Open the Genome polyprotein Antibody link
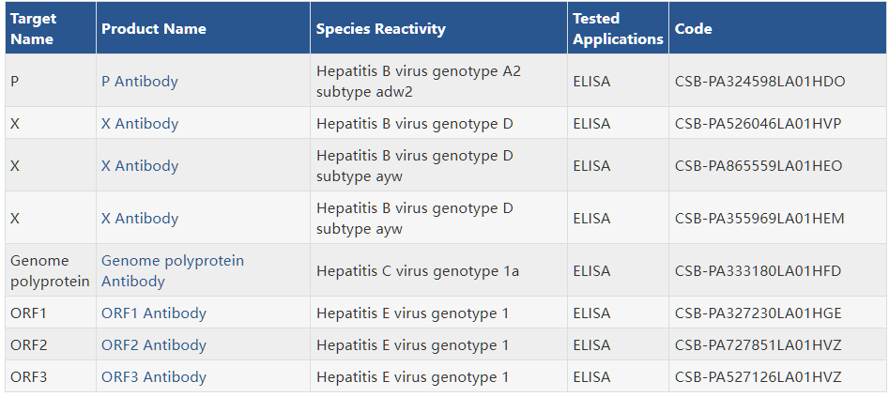This screenshot has height=397, width=889. [173, 271]
